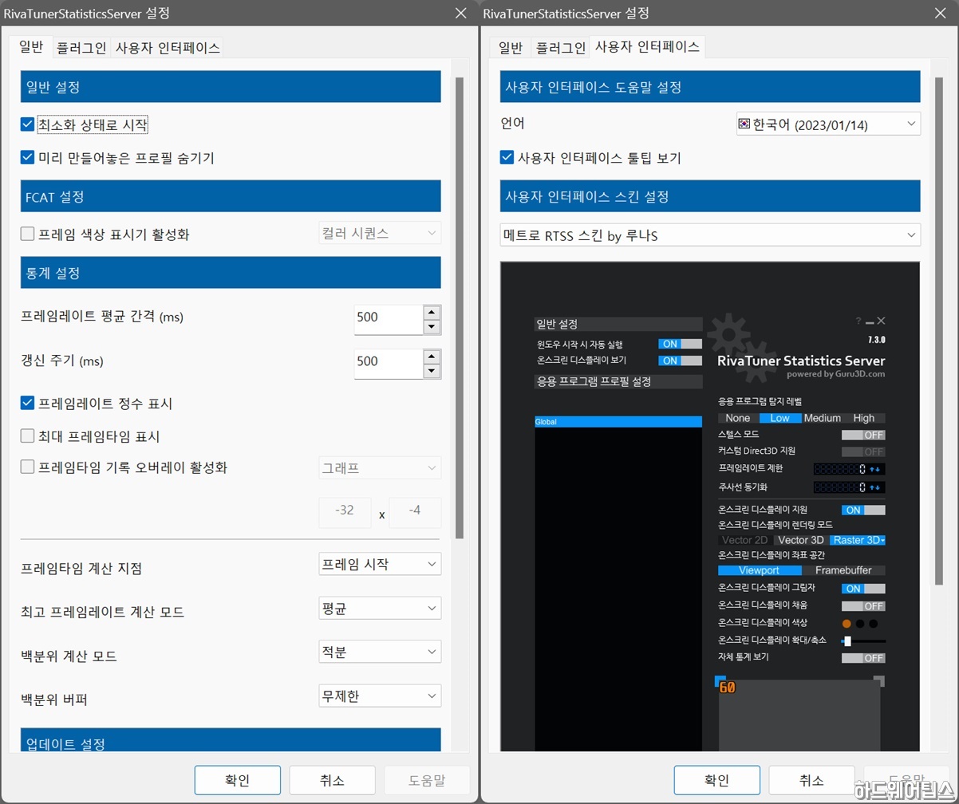
Task: Select Low detection level in preview
Action: click(779, 418)
